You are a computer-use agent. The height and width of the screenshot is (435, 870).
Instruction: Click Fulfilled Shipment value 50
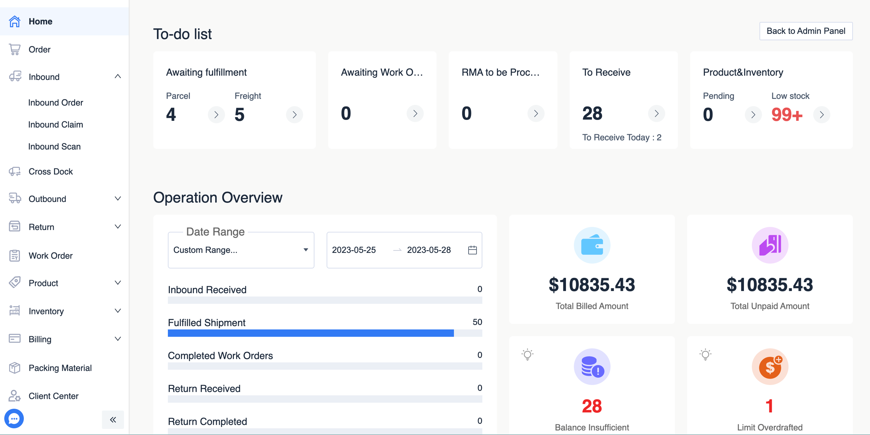(x=477, y=322)
